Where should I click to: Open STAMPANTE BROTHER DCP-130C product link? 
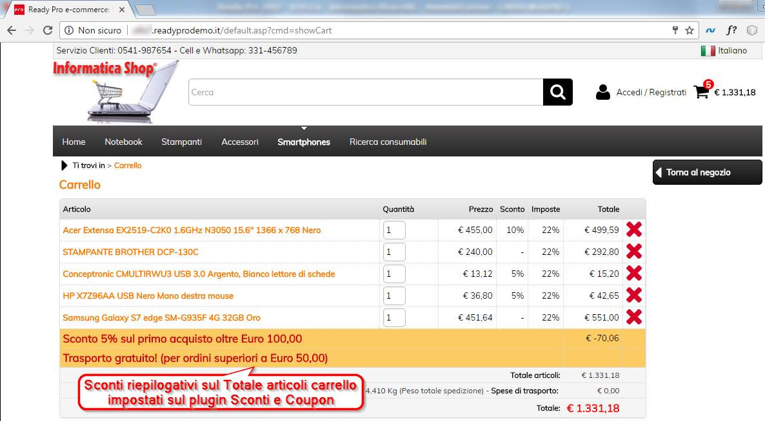tap(131, 252)
